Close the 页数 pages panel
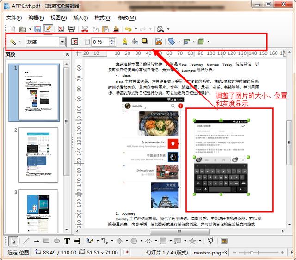 (67, 54)
